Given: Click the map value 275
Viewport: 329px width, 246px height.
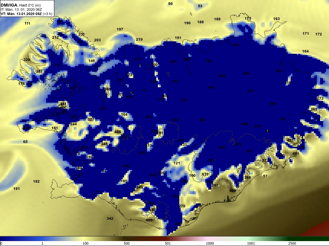Looking at the screenshot, I should point(129,75).
